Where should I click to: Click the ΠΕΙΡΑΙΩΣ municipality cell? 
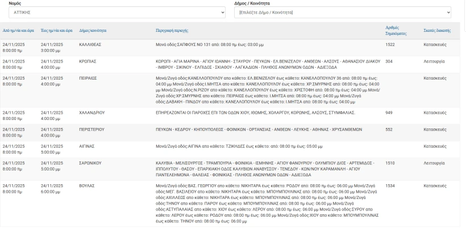[88, 78]
